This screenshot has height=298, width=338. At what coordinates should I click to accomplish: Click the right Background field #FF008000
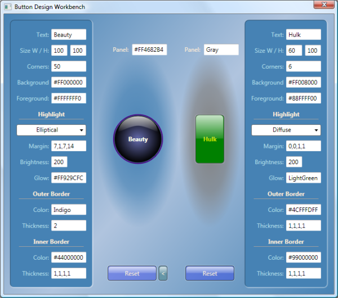click(303, 82)
